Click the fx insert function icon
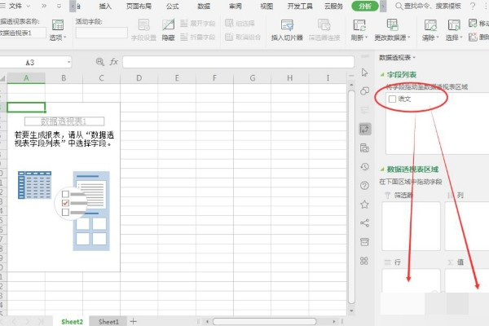This screenshot has width=489, height=326. (x=113, y=62)
